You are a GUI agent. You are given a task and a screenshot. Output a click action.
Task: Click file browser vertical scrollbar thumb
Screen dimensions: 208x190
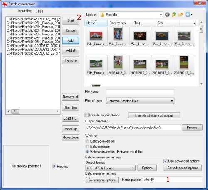coord(201,29)
